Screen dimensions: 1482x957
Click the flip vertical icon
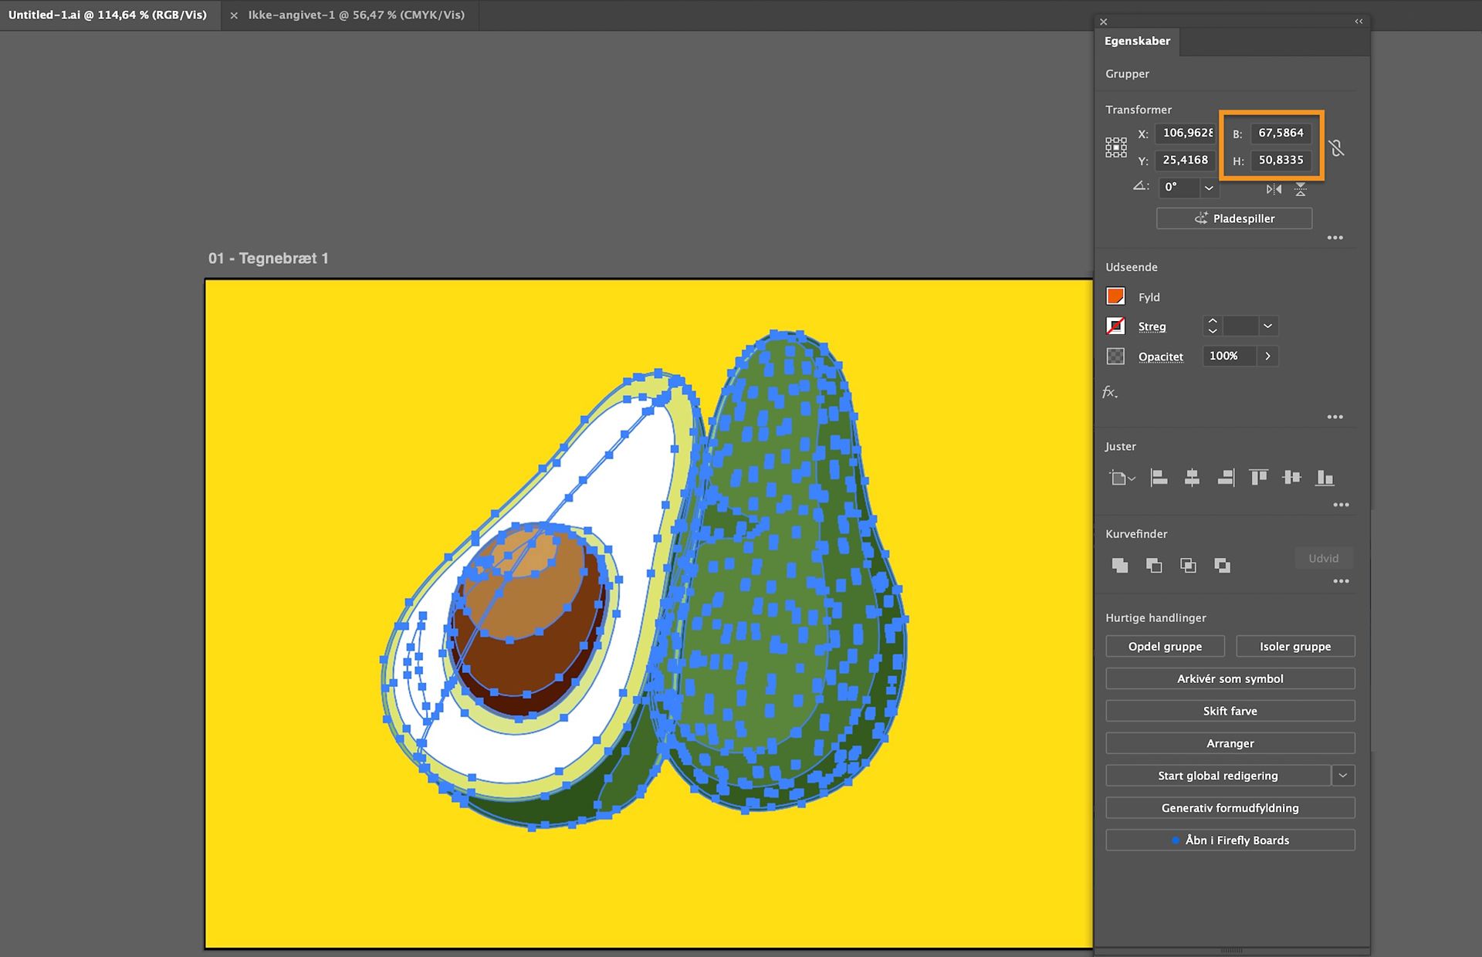coord(1301,189)
